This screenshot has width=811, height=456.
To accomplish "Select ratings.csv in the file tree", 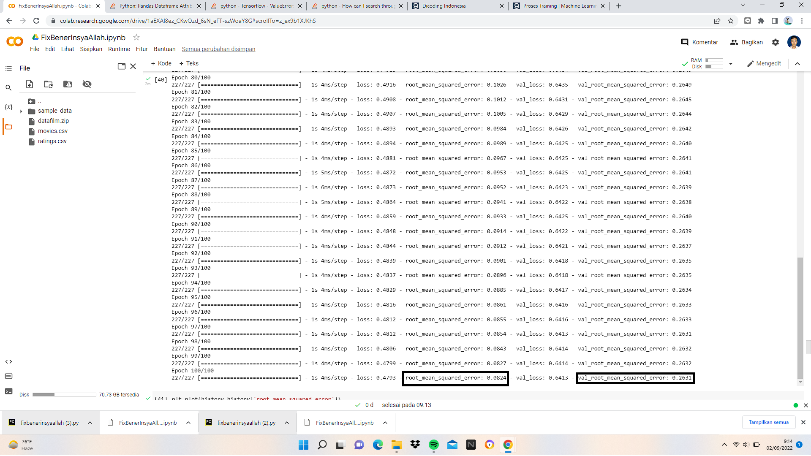I will click(52, 141).
